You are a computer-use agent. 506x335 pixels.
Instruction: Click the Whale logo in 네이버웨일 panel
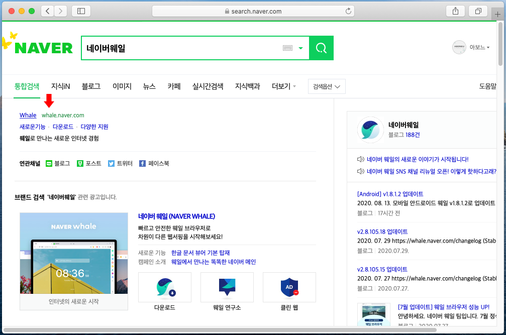(370, 130)
